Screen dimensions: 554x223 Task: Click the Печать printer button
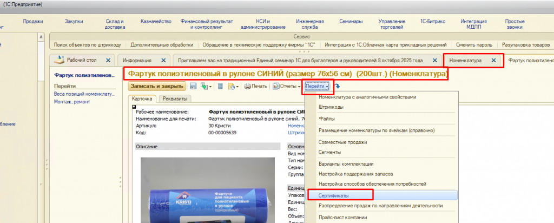256,86
